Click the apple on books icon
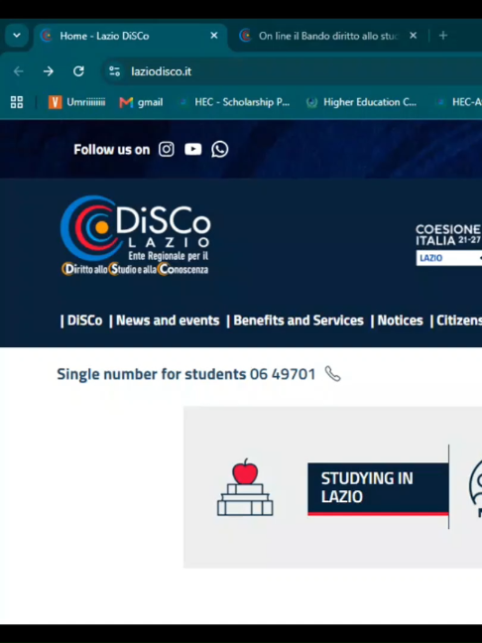Image resolution: width=482 pixels, height=643 pixels. [x=245, y=487]
